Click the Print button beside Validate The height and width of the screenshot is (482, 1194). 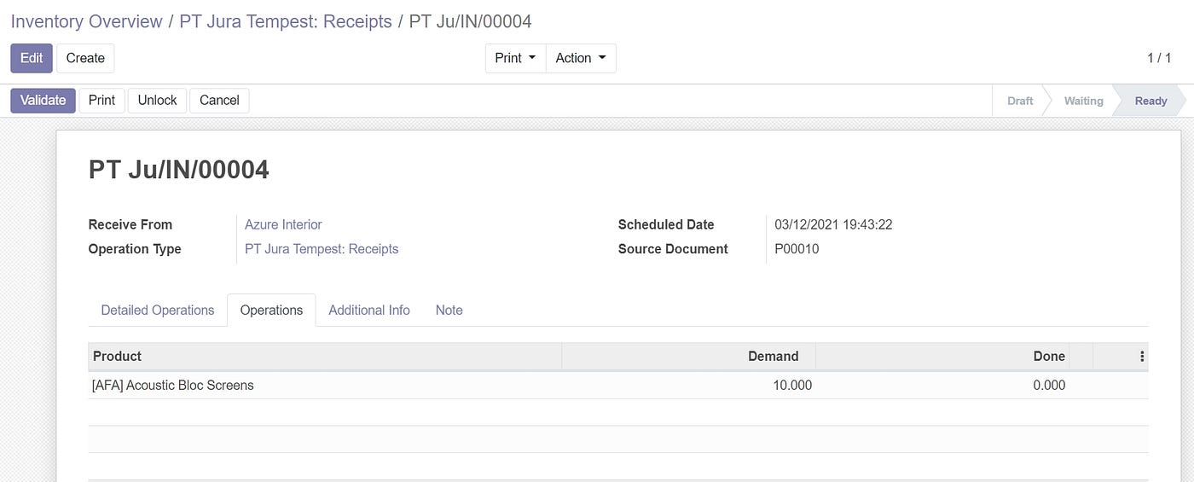coord(101,100)
